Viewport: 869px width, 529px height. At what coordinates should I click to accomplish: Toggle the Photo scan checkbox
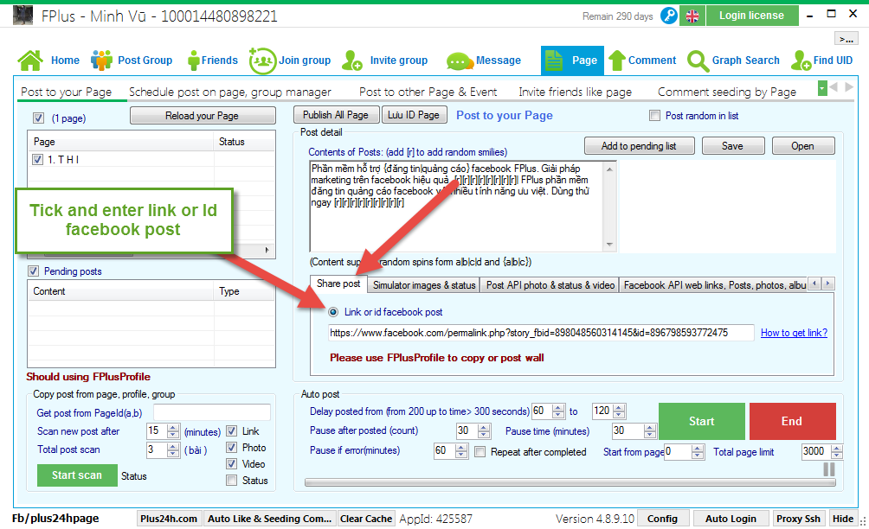point(232,448)
